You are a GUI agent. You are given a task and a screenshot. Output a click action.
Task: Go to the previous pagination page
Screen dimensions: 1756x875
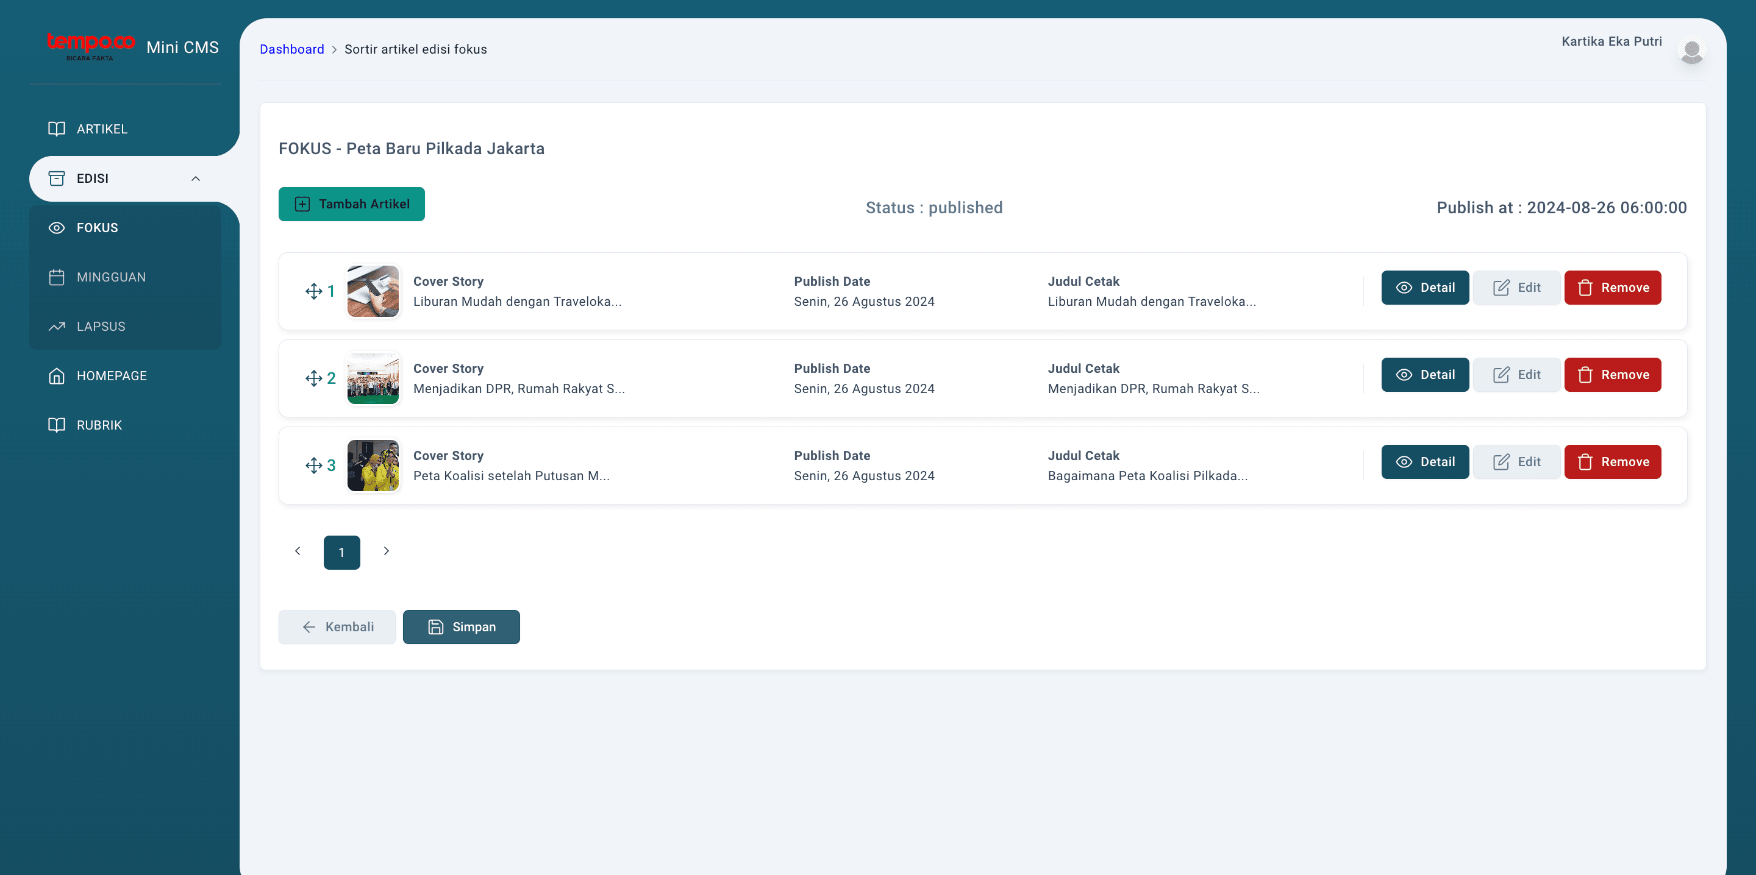(x=297, y=551)
